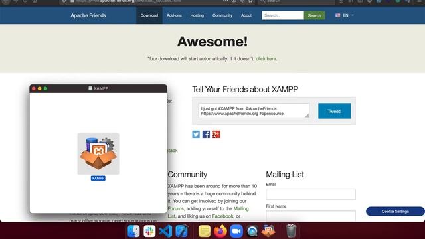Click the 'click here' download link

(266, 59)
